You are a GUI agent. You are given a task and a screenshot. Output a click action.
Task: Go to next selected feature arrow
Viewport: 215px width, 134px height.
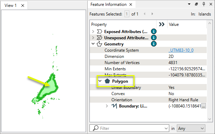coord(152,14)
